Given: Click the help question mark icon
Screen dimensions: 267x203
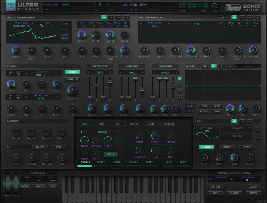Looking at the screenshot, I should [95, 4].
